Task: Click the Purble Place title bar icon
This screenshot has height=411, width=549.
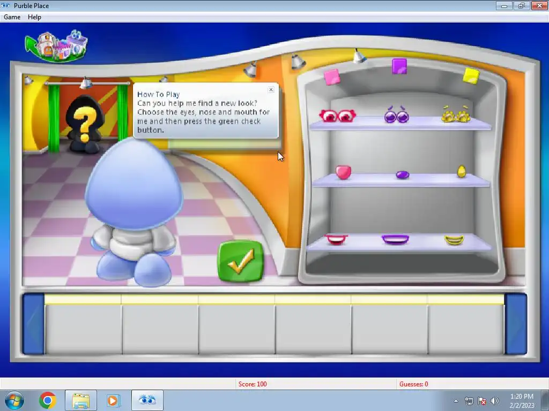Action: pyautogui.click(x=5, y=5)
